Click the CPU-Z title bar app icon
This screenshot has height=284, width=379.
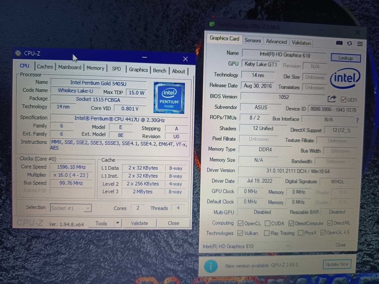tap(18, 53)
